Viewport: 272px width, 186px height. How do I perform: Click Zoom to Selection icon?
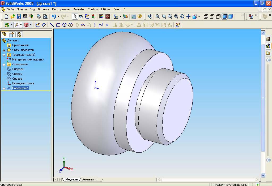coord(176,16)
